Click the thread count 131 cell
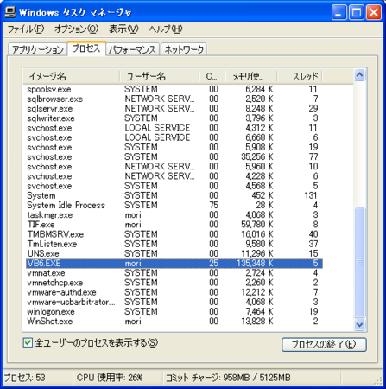The height and width of the screenshot is (389, 386). [311, 195]
